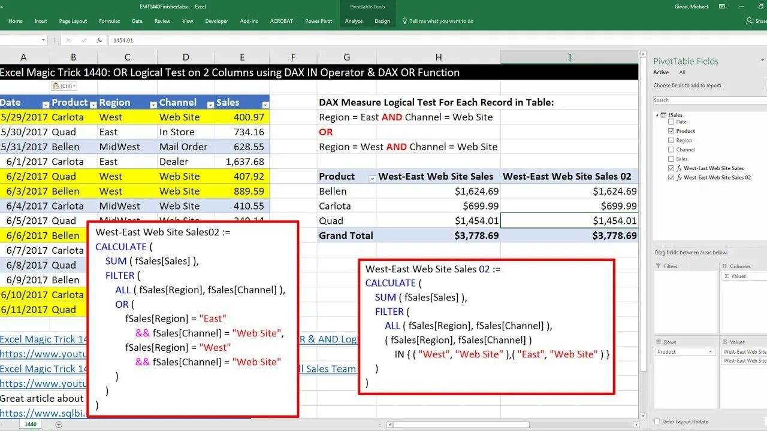Check the Channel field checkbox
This screenshot has width=767, height=431.
click(x=671, y=150)
